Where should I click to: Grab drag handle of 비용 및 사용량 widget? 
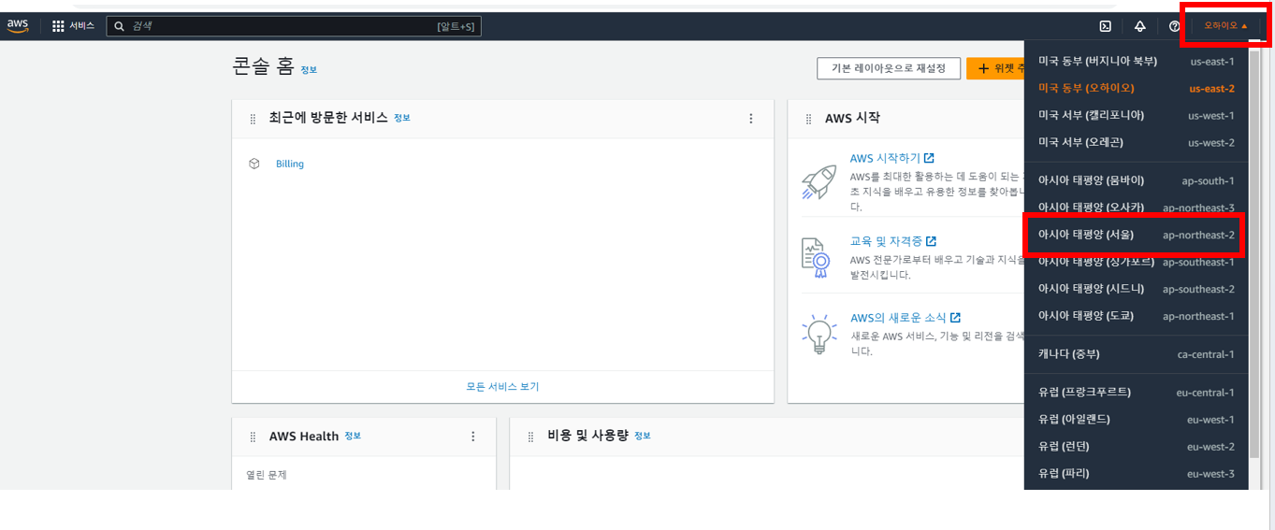(x=530, y=437)
